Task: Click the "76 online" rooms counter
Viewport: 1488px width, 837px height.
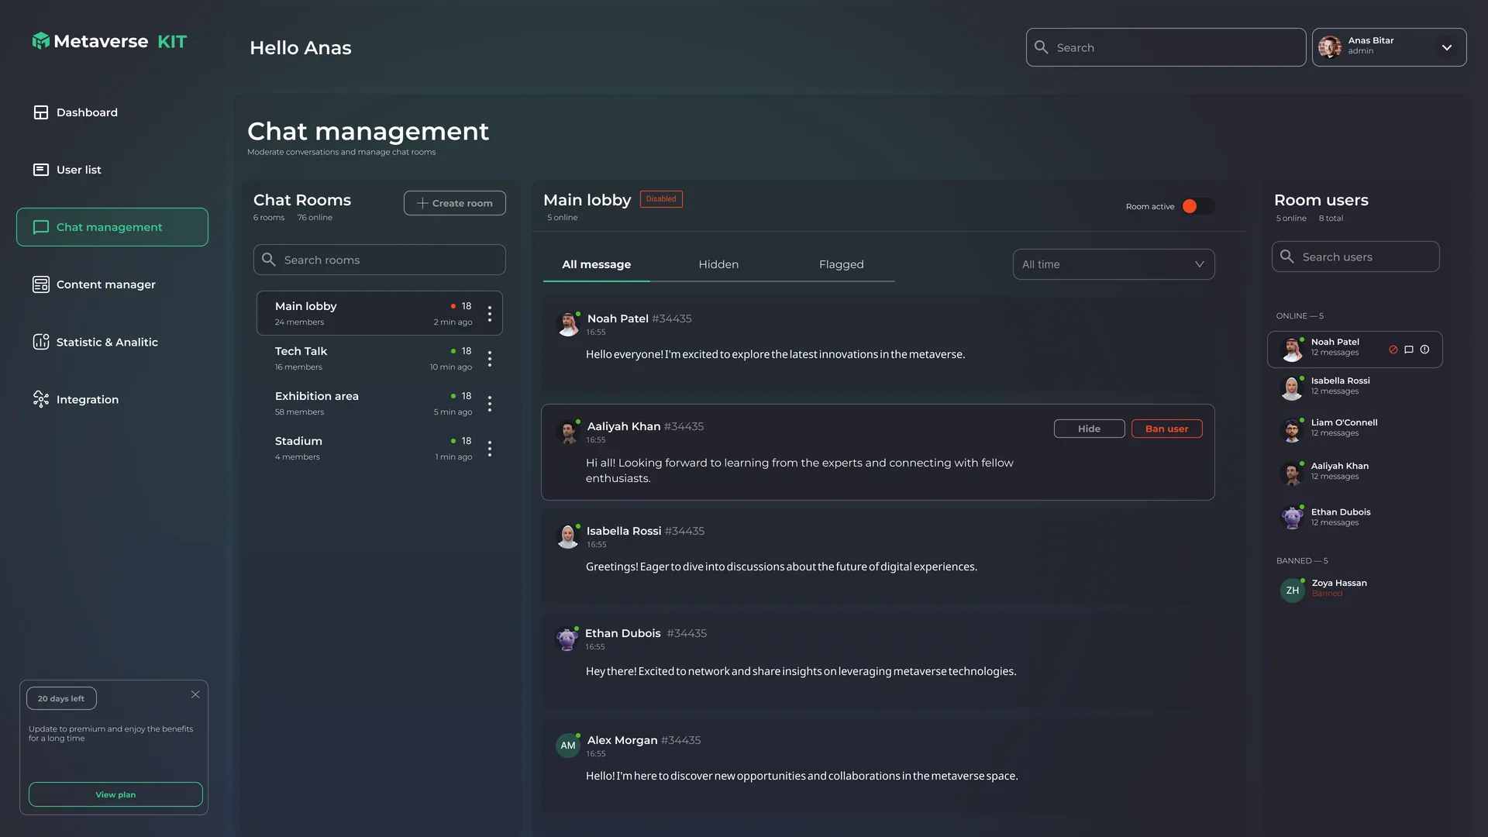Action: click(x=315, y=218)
